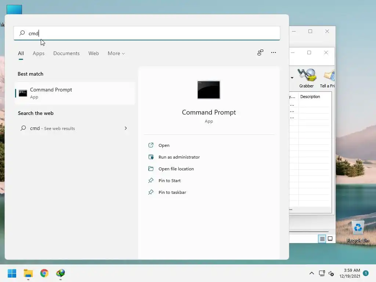Click Open for Command Prompt
Image resolution: width=376 pixels, height=282 pixels.
pos(164,145)
